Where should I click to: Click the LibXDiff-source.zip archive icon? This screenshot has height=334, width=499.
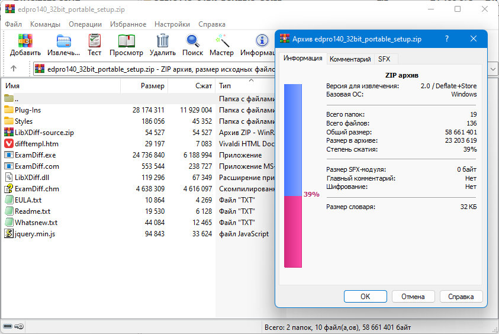point(9,132)
